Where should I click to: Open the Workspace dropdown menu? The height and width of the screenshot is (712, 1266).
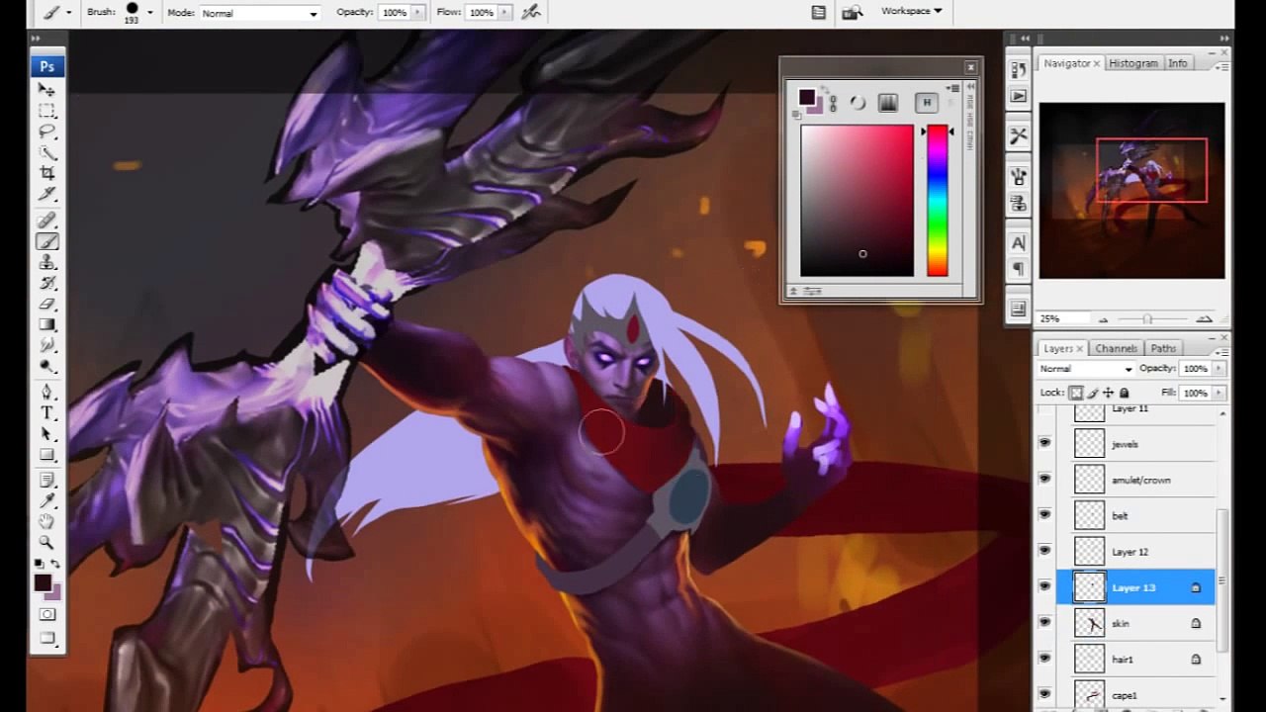click(x=911, y=11)
